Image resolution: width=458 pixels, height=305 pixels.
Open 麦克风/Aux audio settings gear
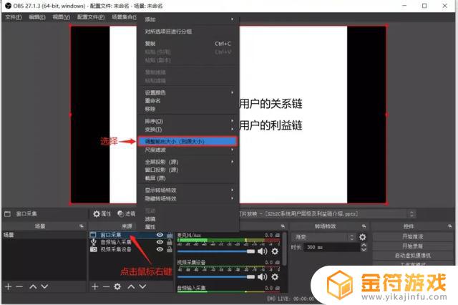(x=275, y=251)
